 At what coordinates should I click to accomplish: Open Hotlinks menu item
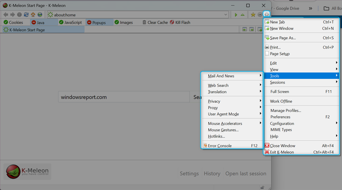pyautogui.click(x=232, y=136)
